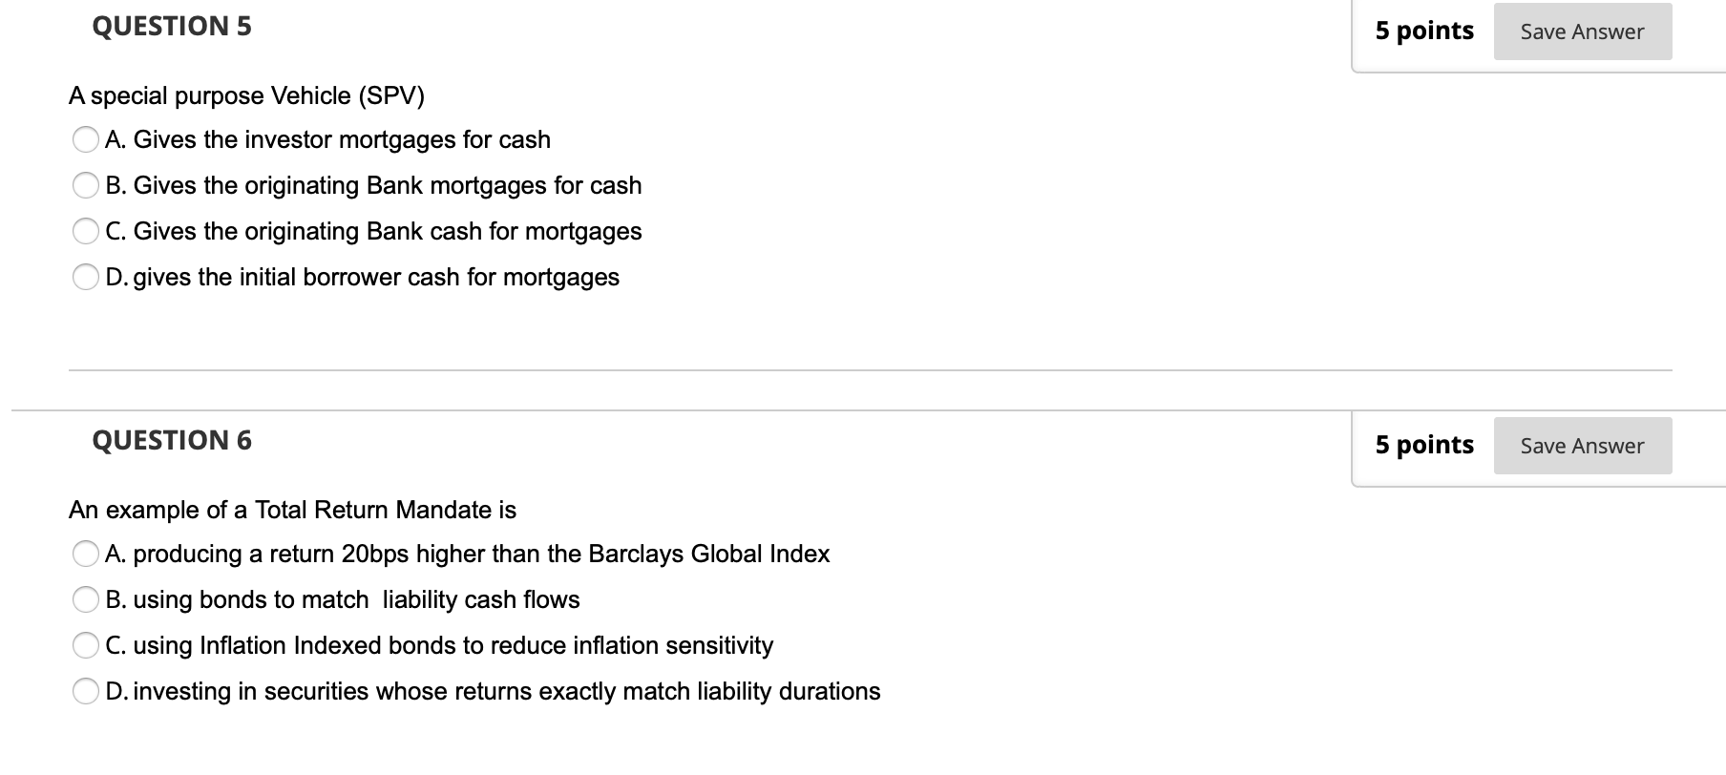The width and height of the screenshot is (1726, 775).
Task: Select "producing a return 20bps higher" option
Action: [x=86, y=554]
